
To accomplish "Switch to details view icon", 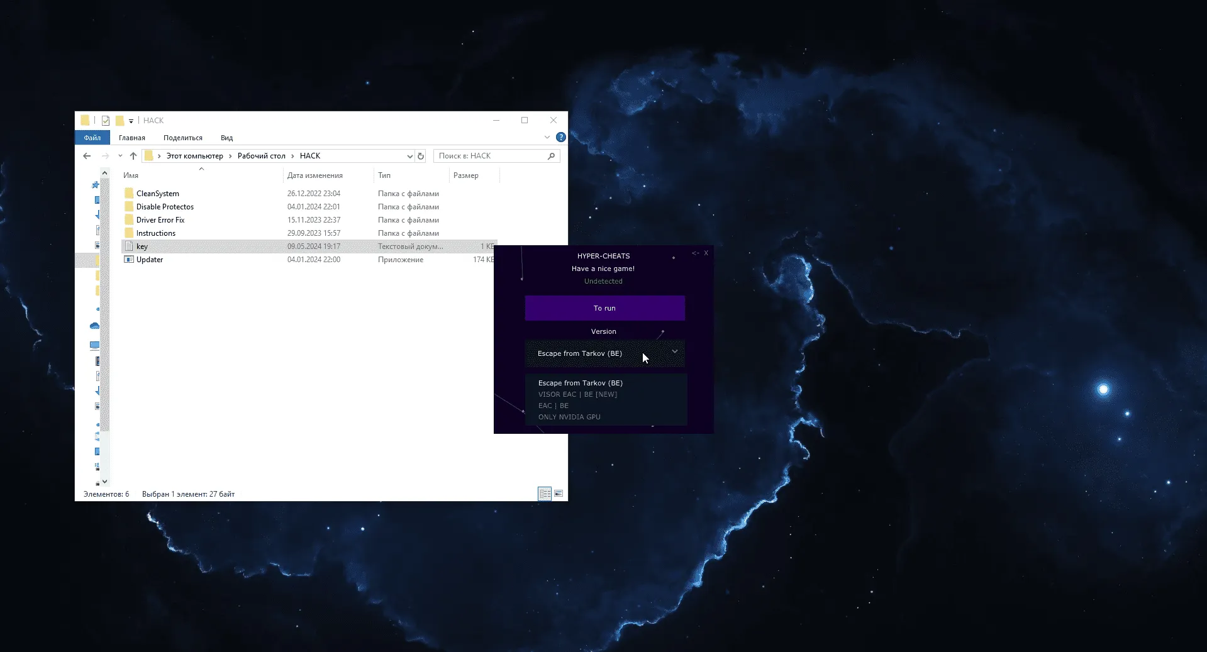I will (x=545, y=494).
